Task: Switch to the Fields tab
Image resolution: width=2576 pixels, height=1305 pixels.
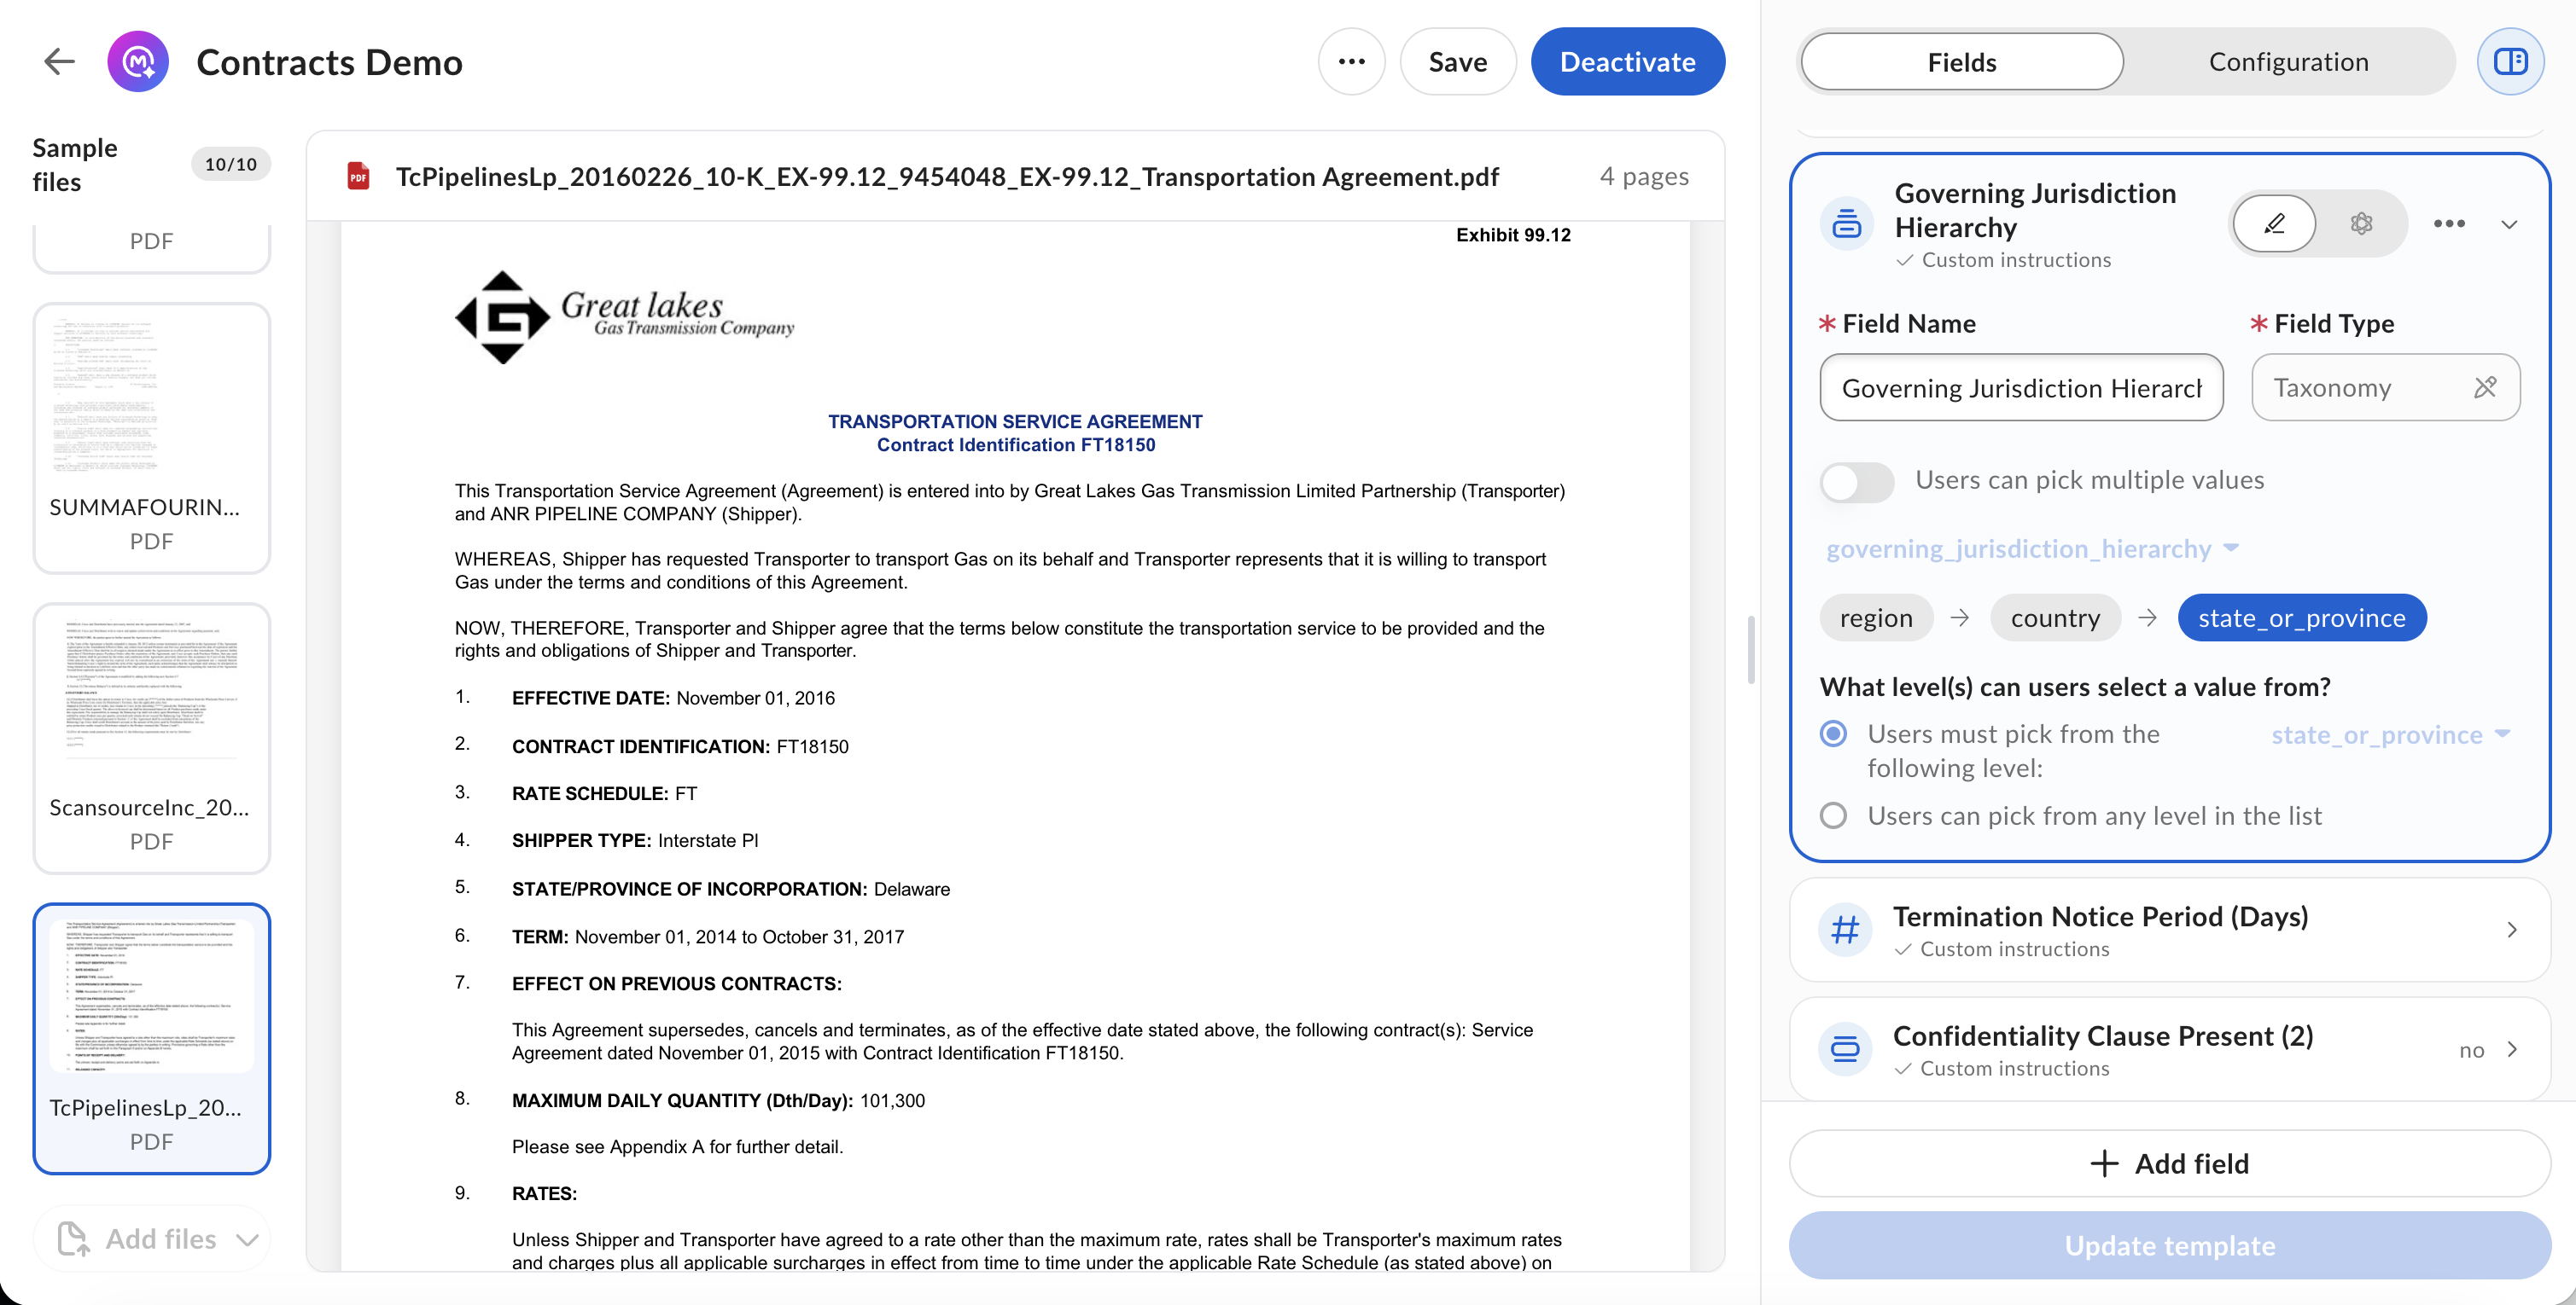Action: coord(1961,62)
